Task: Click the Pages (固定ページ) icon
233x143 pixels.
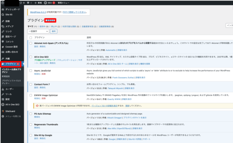Action: (3, 37)
